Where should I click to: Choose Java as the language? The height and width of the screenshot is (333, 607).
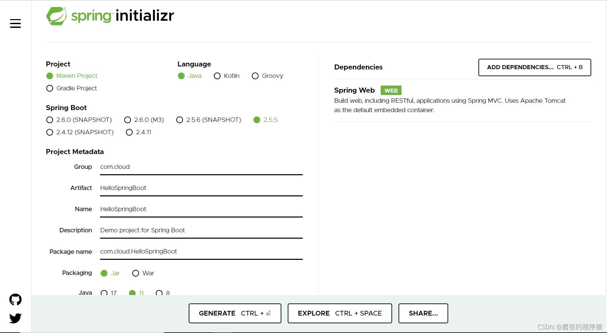190,76
